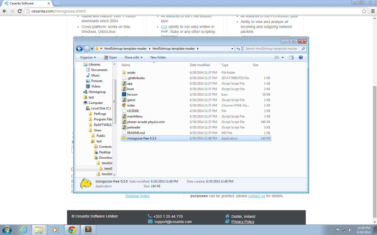Image resolution: width=377 pixels, height=235 pixels.
Task: Click in the Explorer search field
Action: click(x=272, y=49)
